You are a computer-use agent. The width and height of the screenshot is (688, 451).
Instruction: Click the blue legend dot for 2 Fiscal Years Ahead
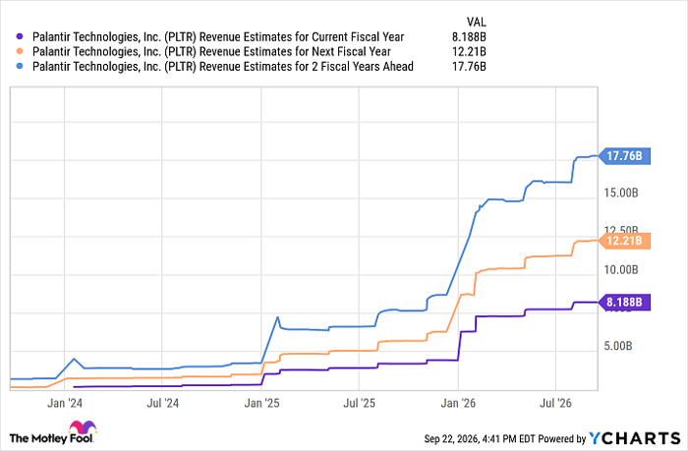19,66
